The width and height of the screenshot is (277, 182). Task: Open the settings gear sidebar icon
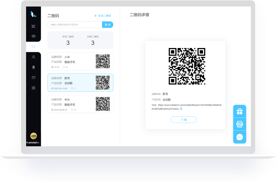click(x=33, y=88)
